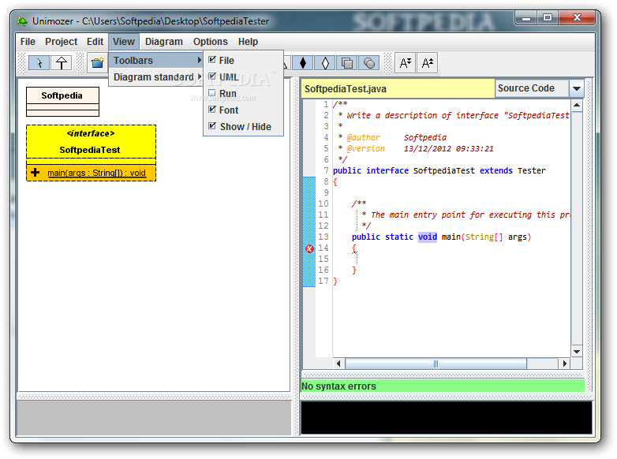617x459 pixels.
Task: Close the Unimozer window
Action: [x=577, y=18]
